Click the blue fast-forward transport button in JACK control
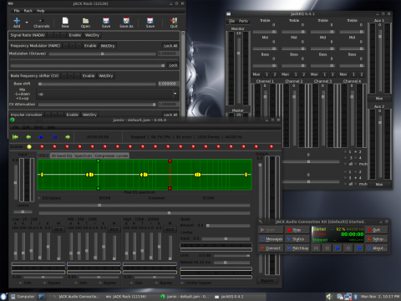This screenshot has height=301, width=401. (x=359, y=248)
